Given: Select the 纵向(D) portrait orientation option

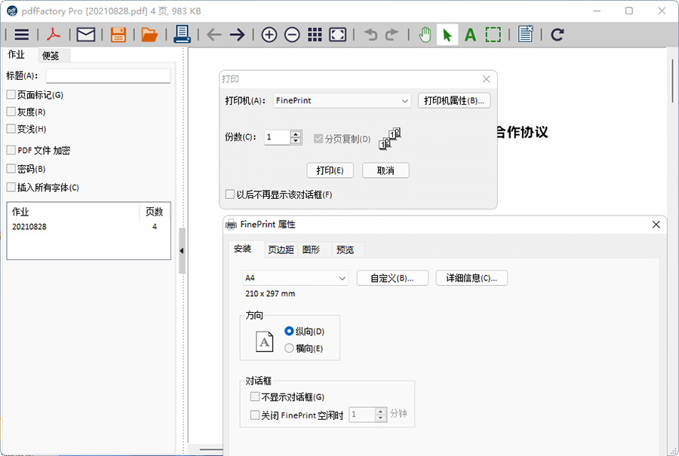Looking at the screenshot, I should tap(289, 332).
